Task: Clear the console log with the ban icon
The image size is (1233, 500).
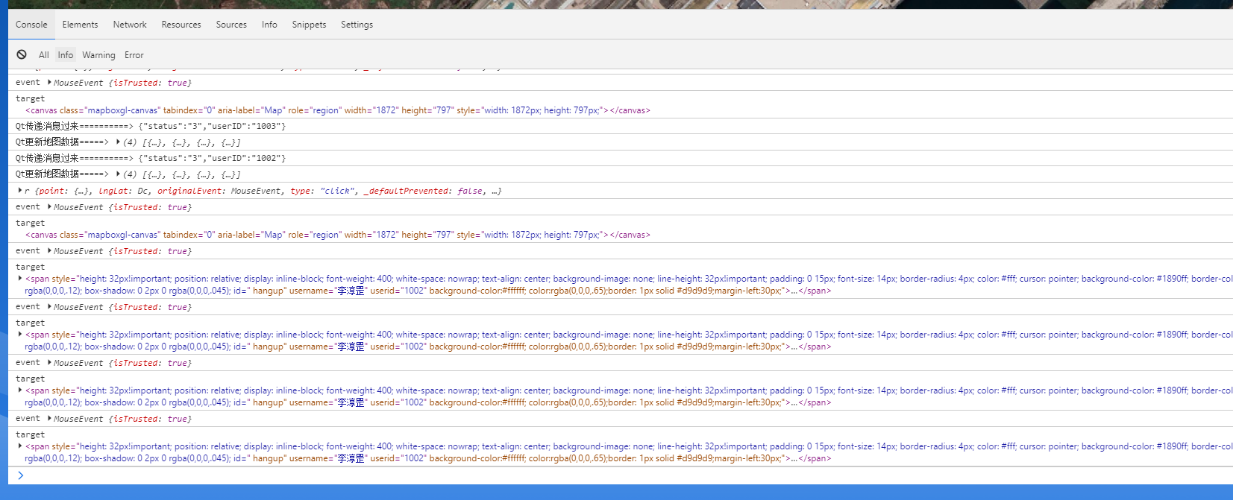Action: pyautogui.click(x=22, y=54)
